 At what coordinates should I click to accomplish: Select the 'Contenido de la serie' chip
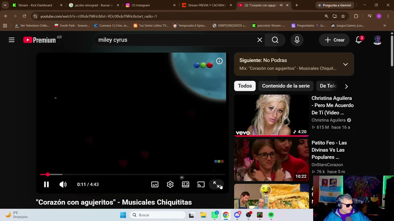(286, 86)
